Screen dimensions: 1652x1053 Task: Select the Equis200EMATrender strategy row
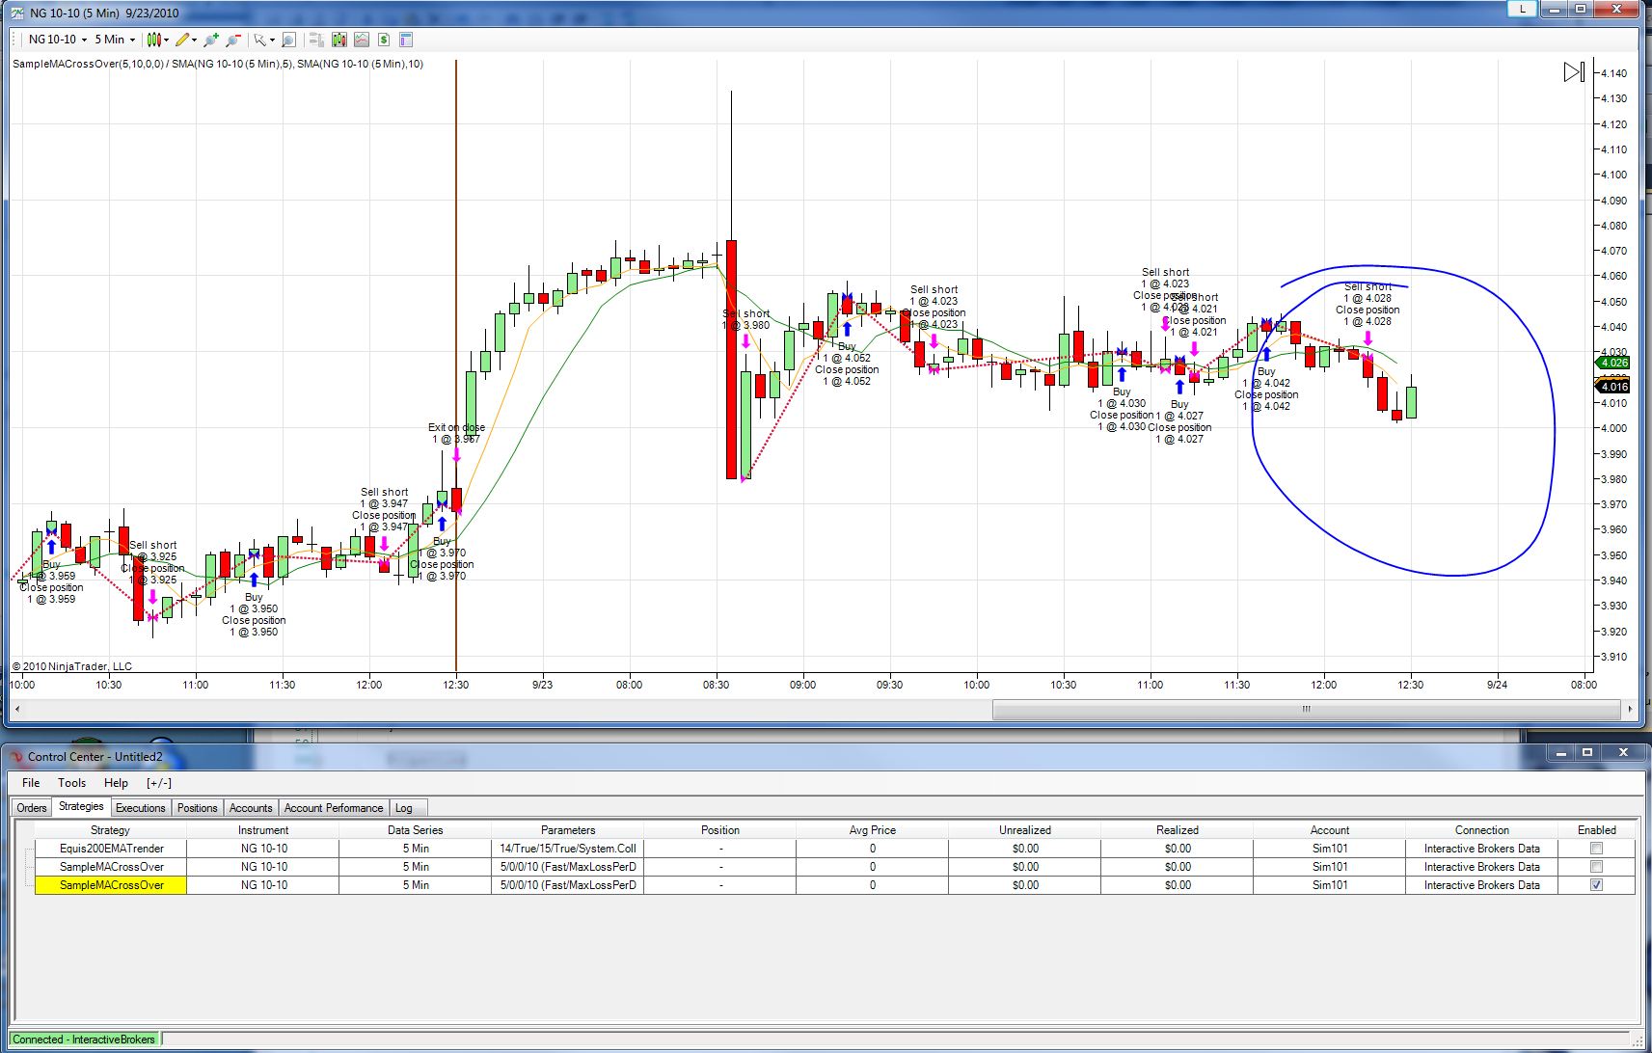click(x=834, y=849)
